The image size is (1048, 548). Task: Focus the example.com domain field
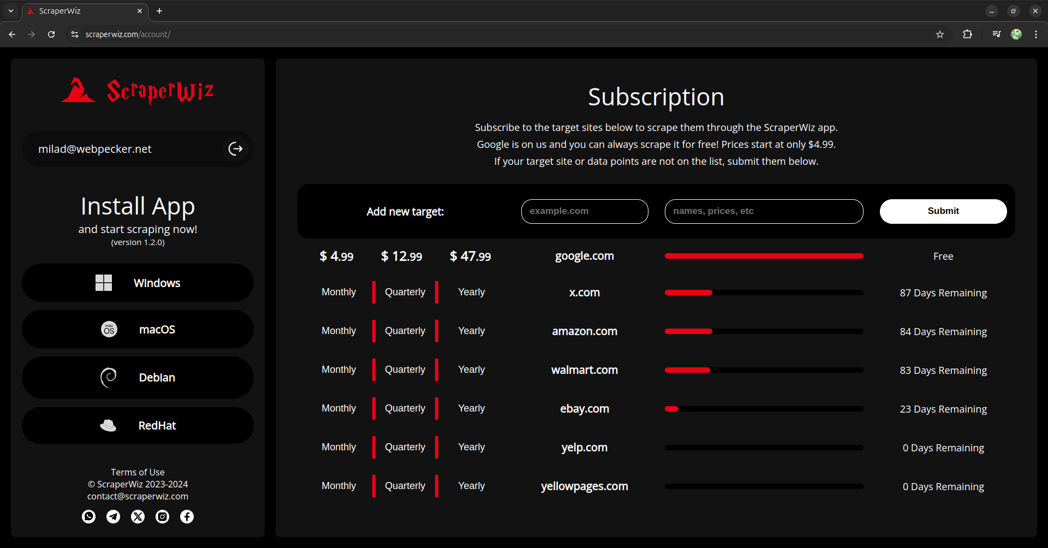point(585,211)
